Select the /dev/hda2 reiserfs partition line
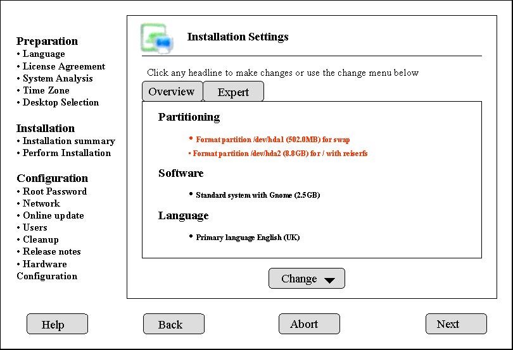 [278, 153]
